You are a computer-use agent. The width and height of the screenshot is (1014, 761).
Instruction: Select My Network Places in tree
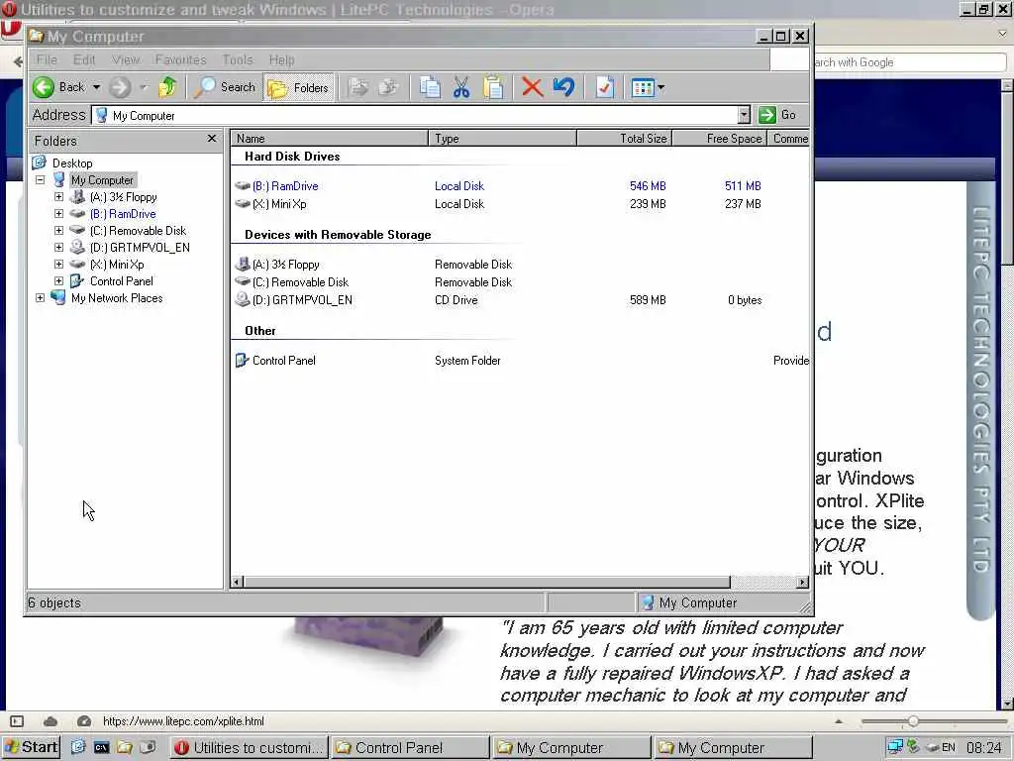point(117,297)
